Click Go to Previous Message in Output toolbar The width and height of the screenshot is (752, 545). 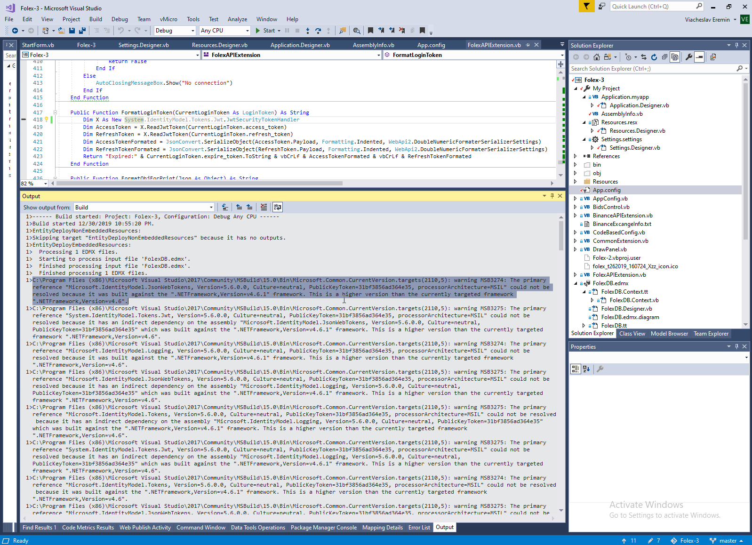pos(239,207)
